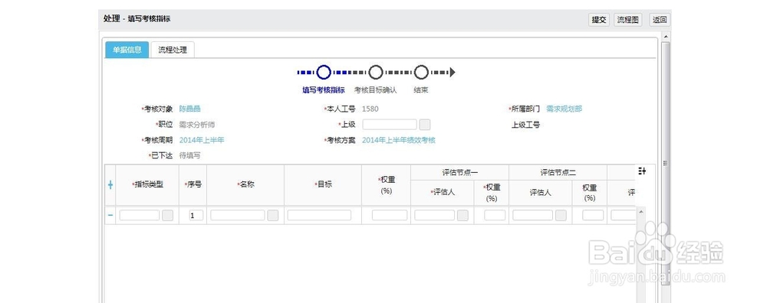The height and width of the screenshot is (303, 767).
Task: Edit the 序号 field showing 1
Action: click(x=196, y=215)
